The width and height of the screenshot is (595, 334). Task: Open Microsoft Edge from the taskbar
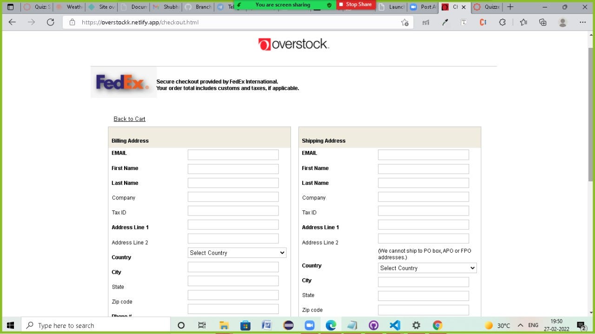pyautogui.click(x=331, y=325)
